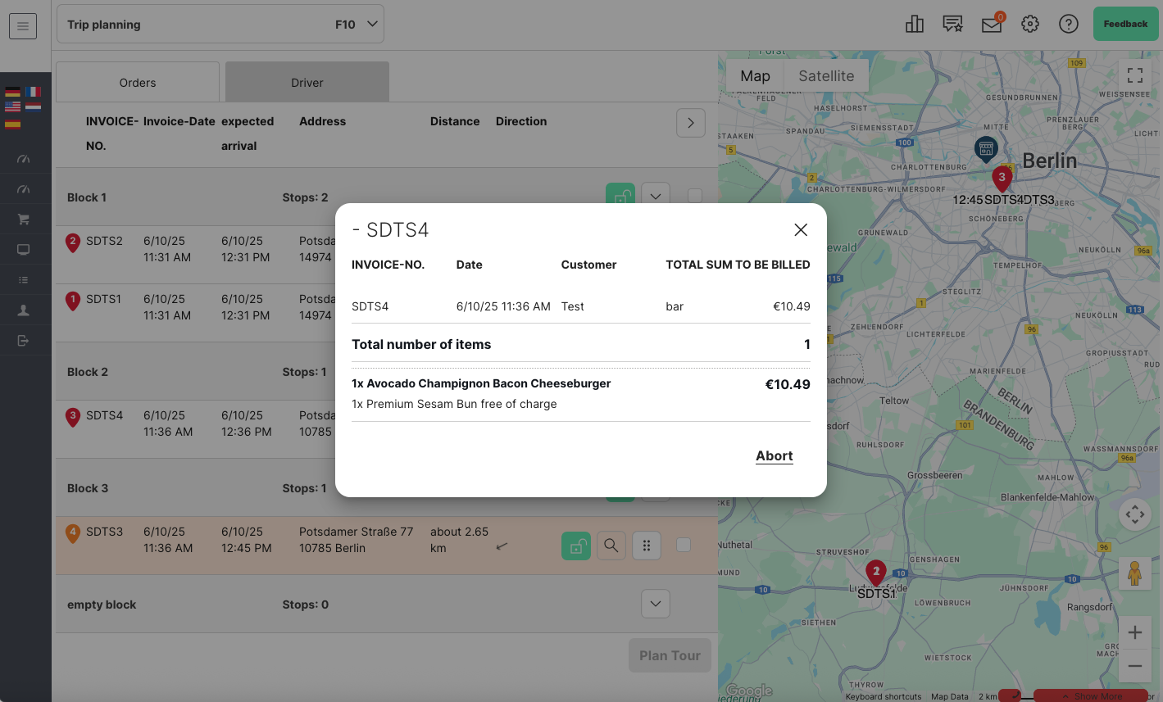Click the Distance column header
This screenshot has width=1163, height=702.
point(455,121)
